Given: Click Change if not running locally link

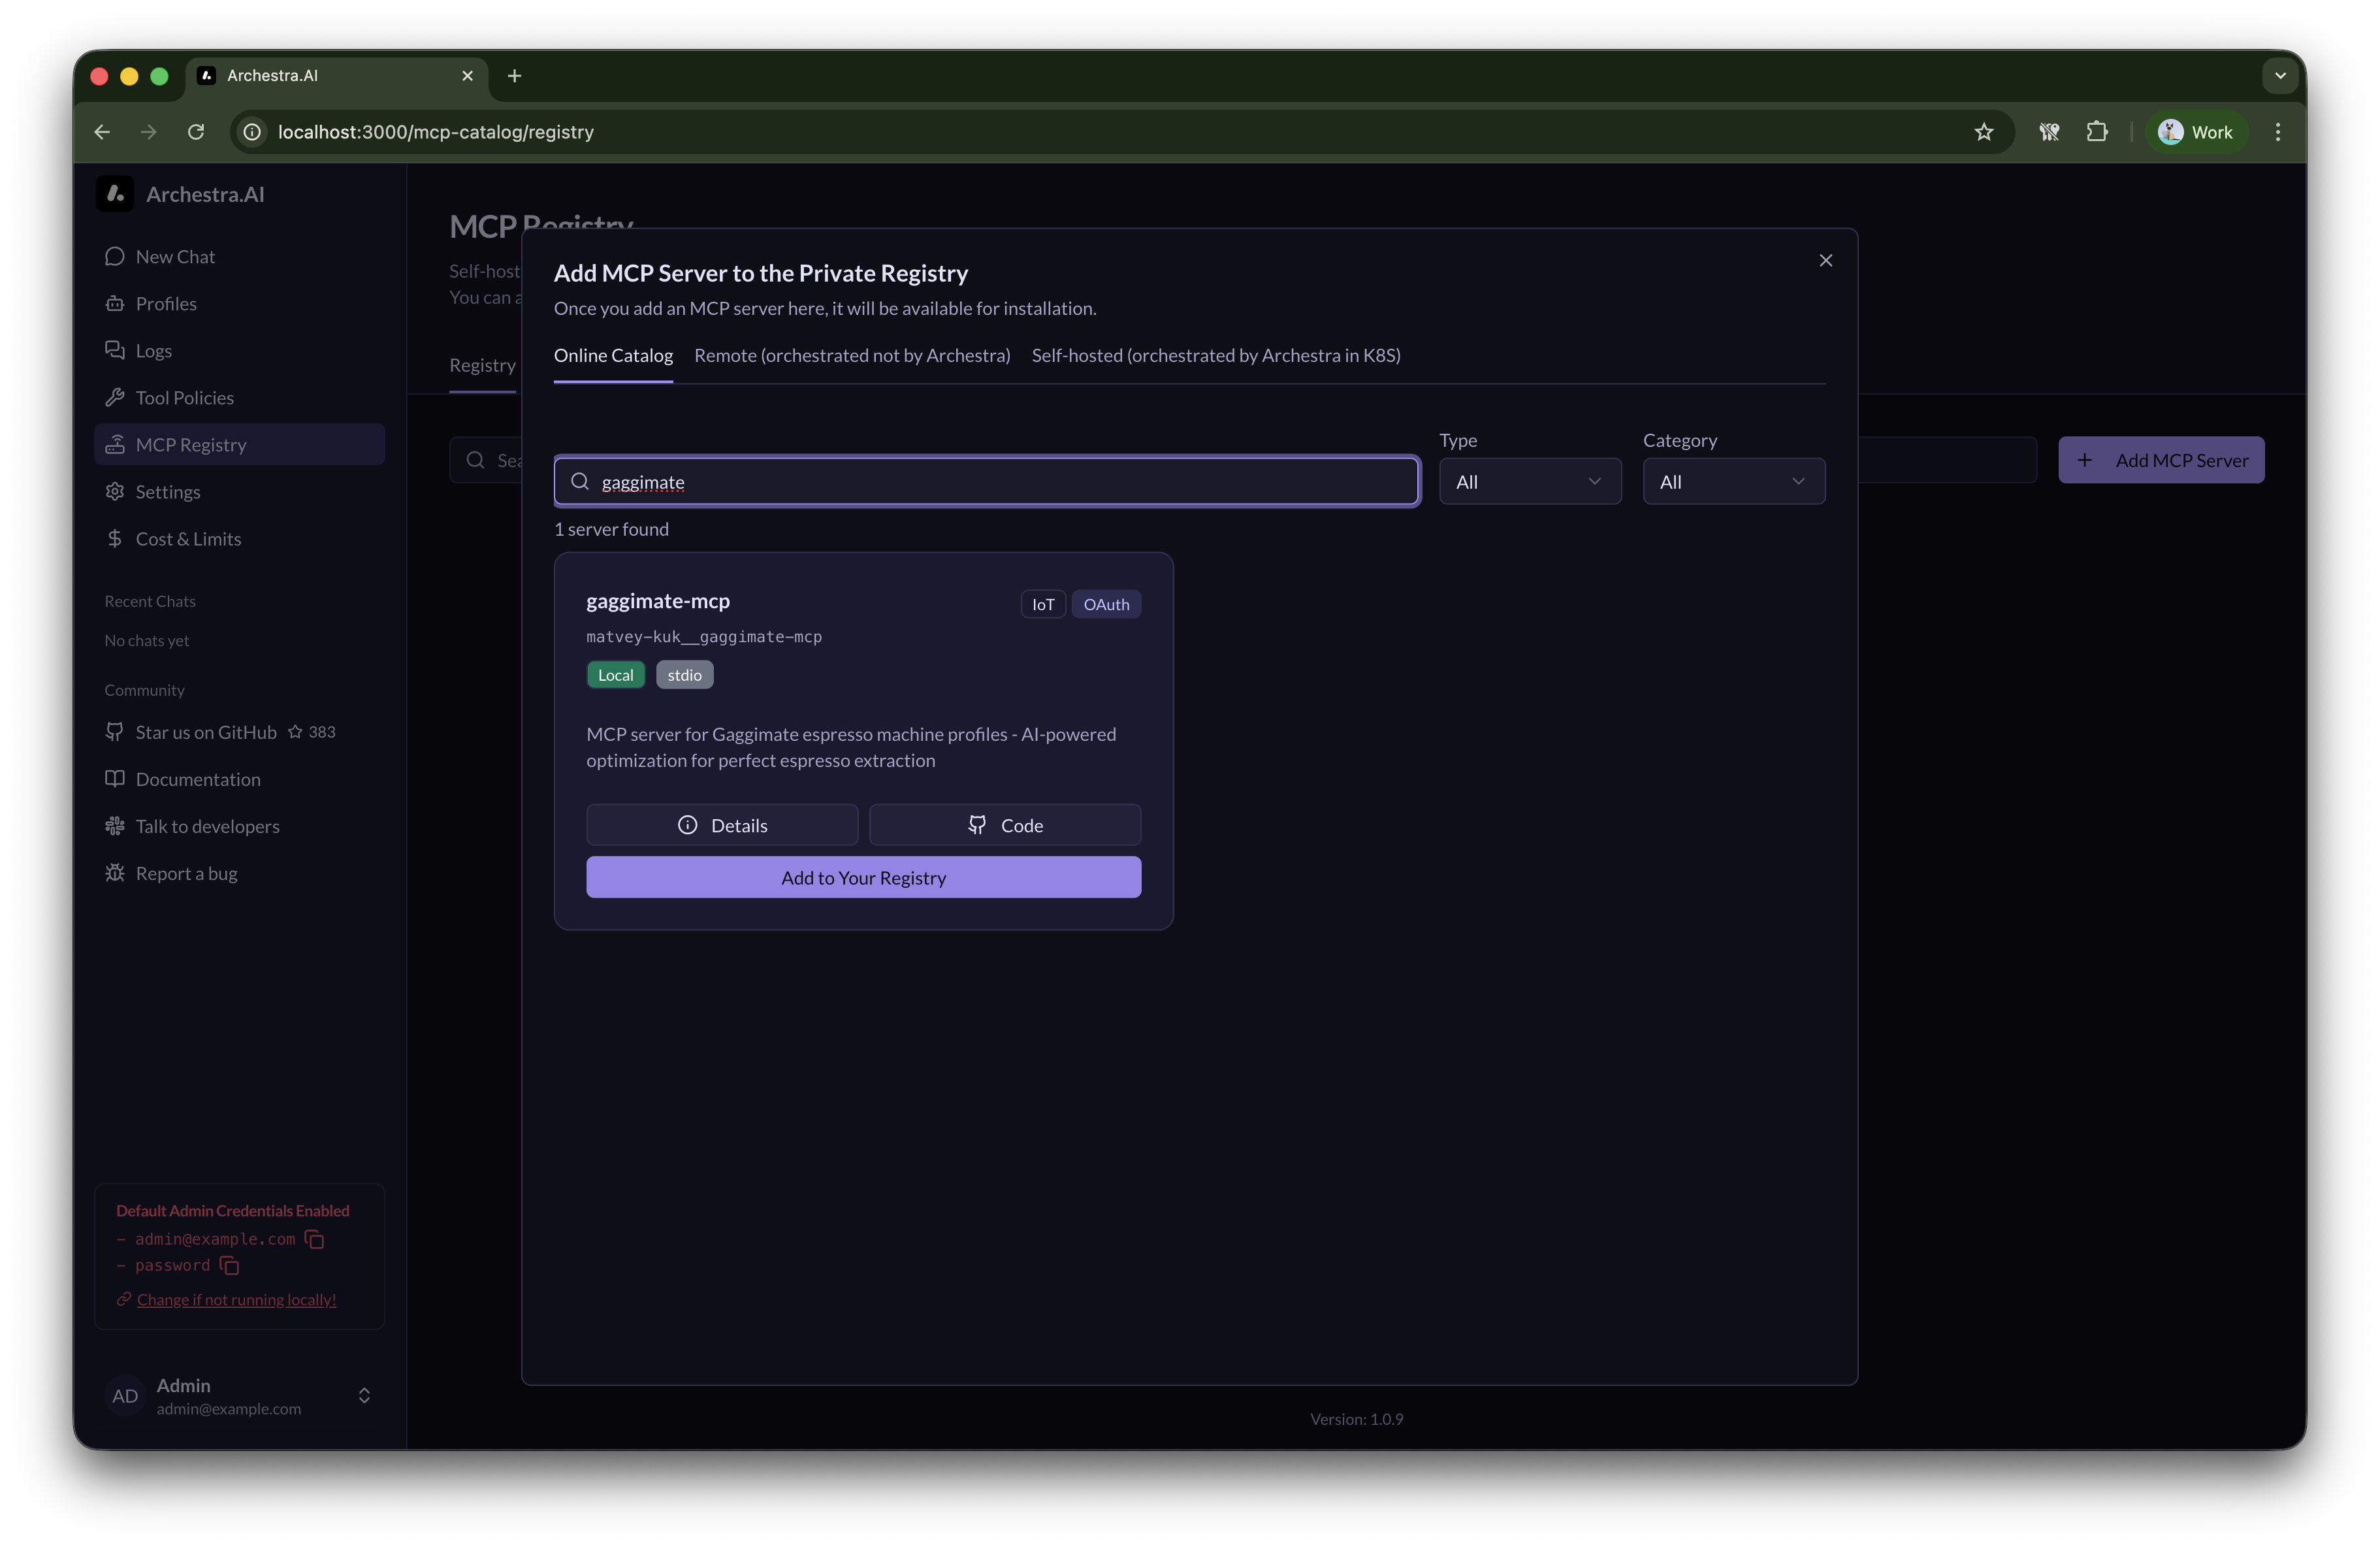Looking at the screenshot, I should 236,1299.
